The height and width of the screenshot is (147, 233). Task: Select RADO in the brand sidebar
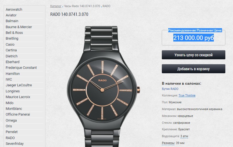pos(10,138)
